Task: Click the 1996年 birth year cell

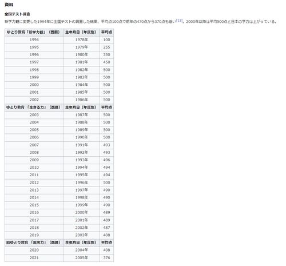Action: 82,182
